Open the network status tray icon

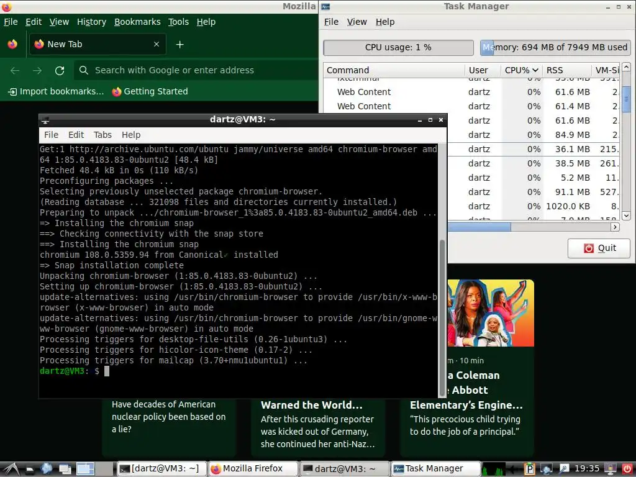tap(547, 469)
